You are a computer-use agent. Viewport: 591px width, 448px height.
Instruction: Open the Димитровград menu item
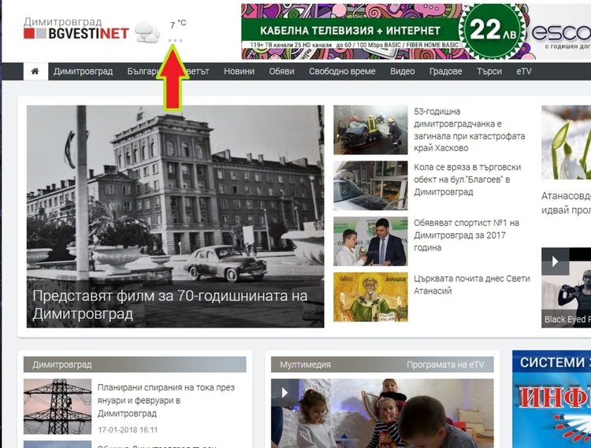(x=83, y=71)
